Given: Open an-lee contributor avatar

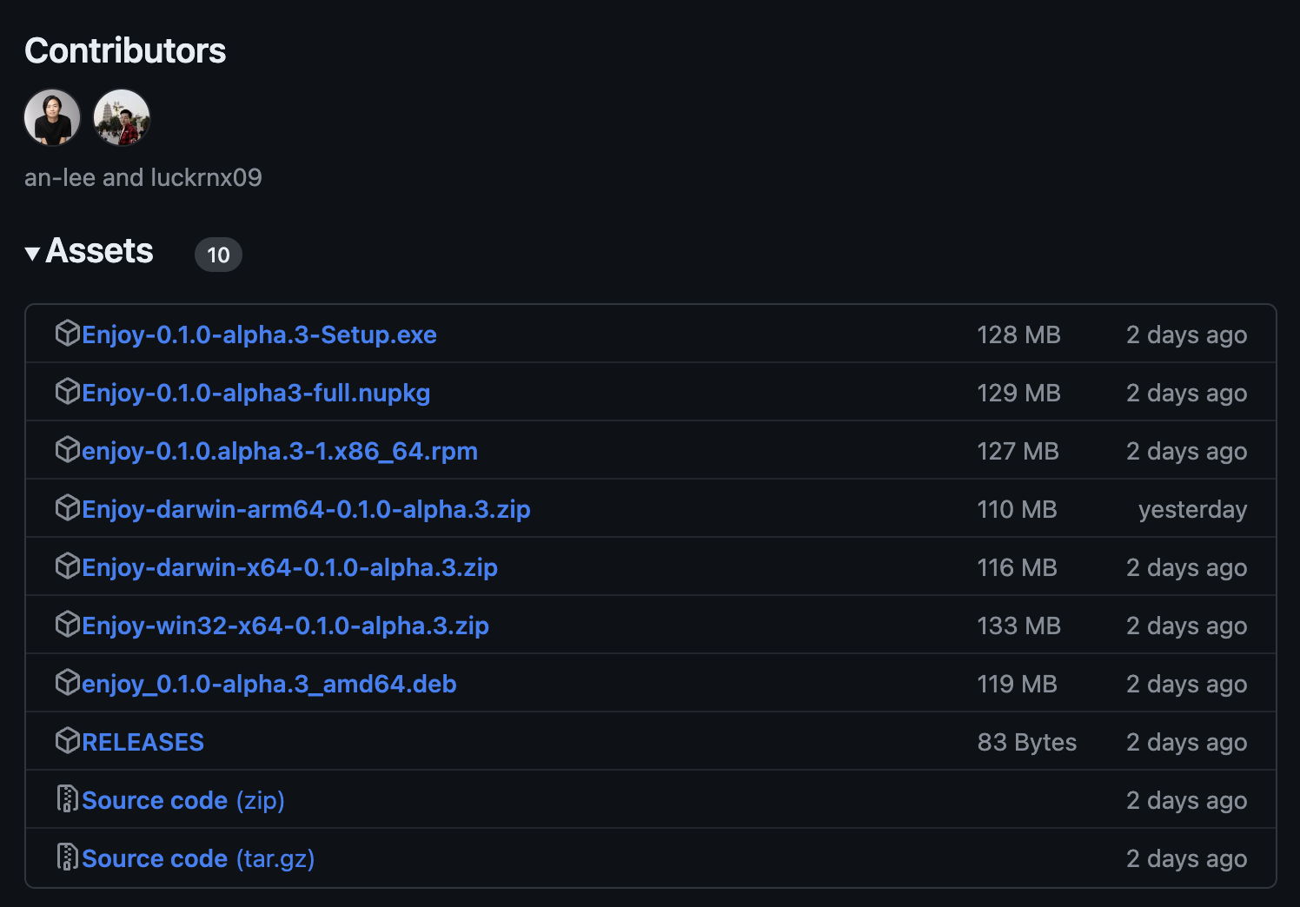Looking at the screenshot, I should tap(52, 117).
